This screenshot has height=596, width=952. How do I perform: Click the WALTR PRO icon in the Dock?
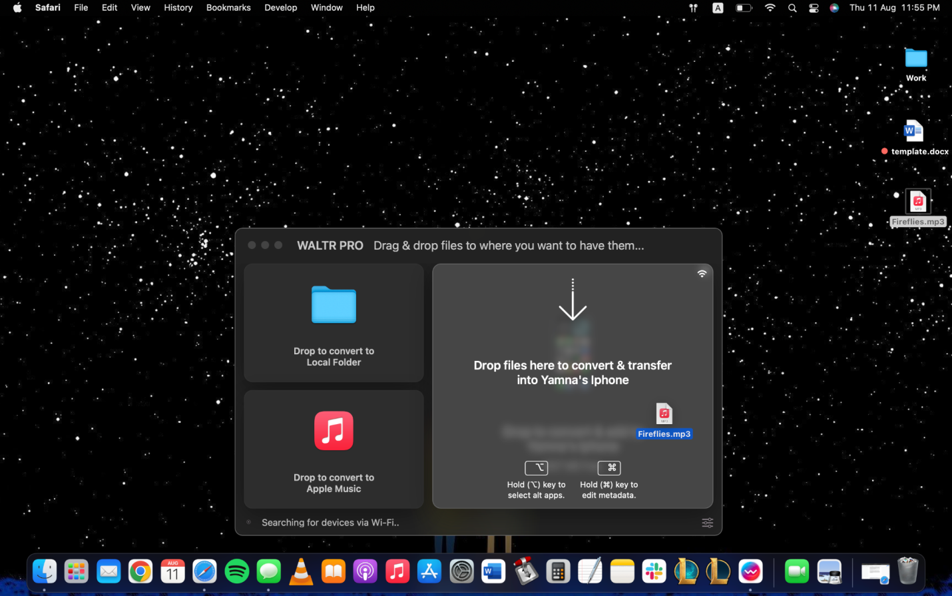[x=750, y=571]
